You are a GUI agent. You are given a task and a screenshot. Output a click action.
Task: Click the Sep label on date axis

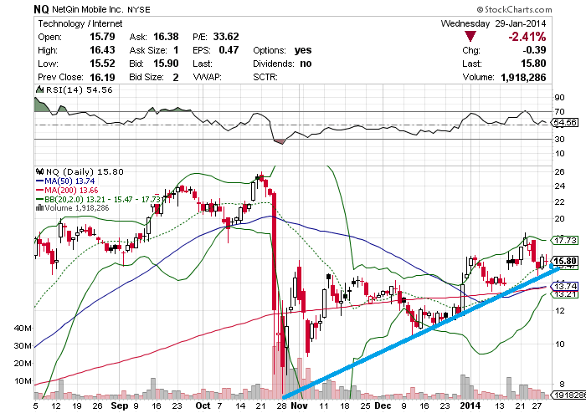click(x=119, y=406)
